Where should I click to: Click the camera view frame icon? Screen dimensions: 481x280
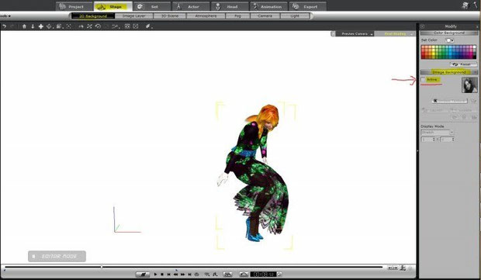[x=127, y=26]
